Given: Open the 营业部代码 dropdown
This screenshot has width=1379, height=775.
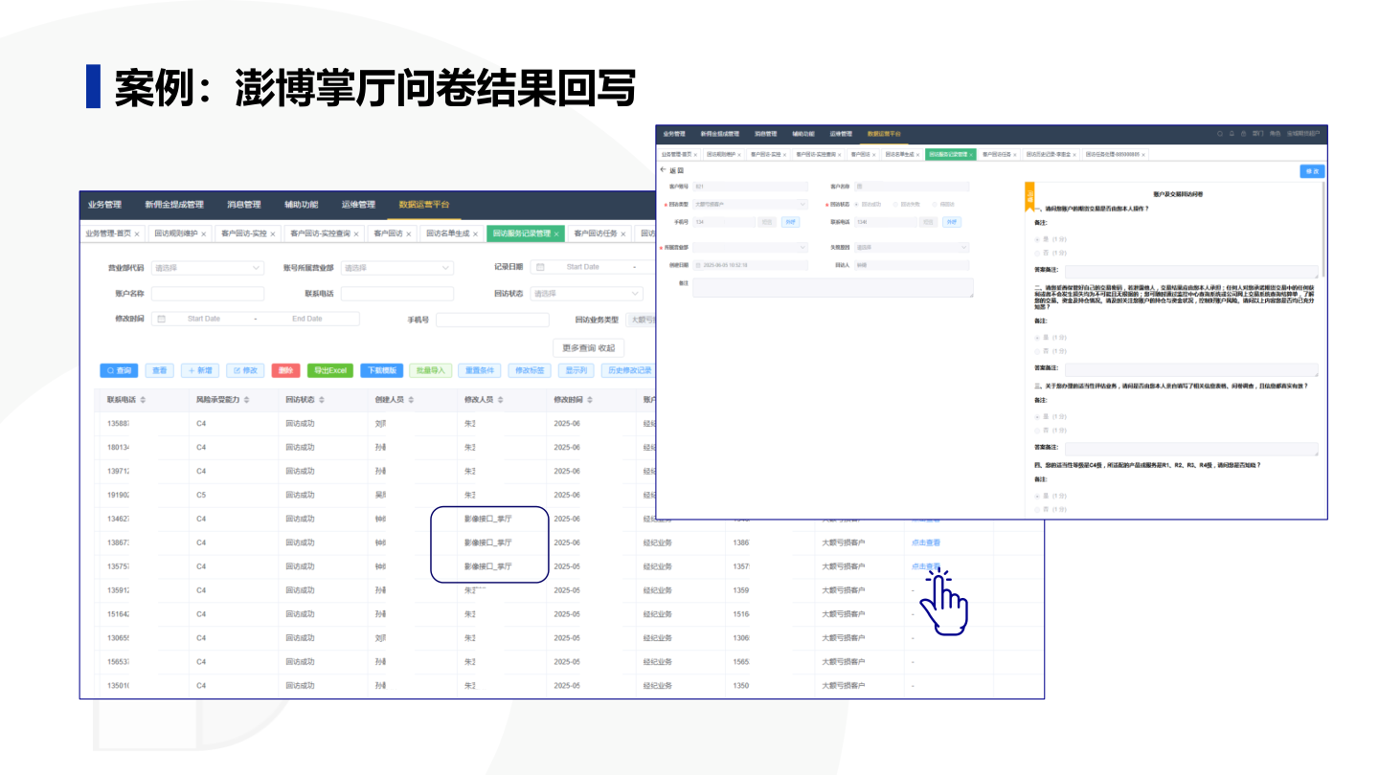Looking at the screenshot, I should point(208,268).
